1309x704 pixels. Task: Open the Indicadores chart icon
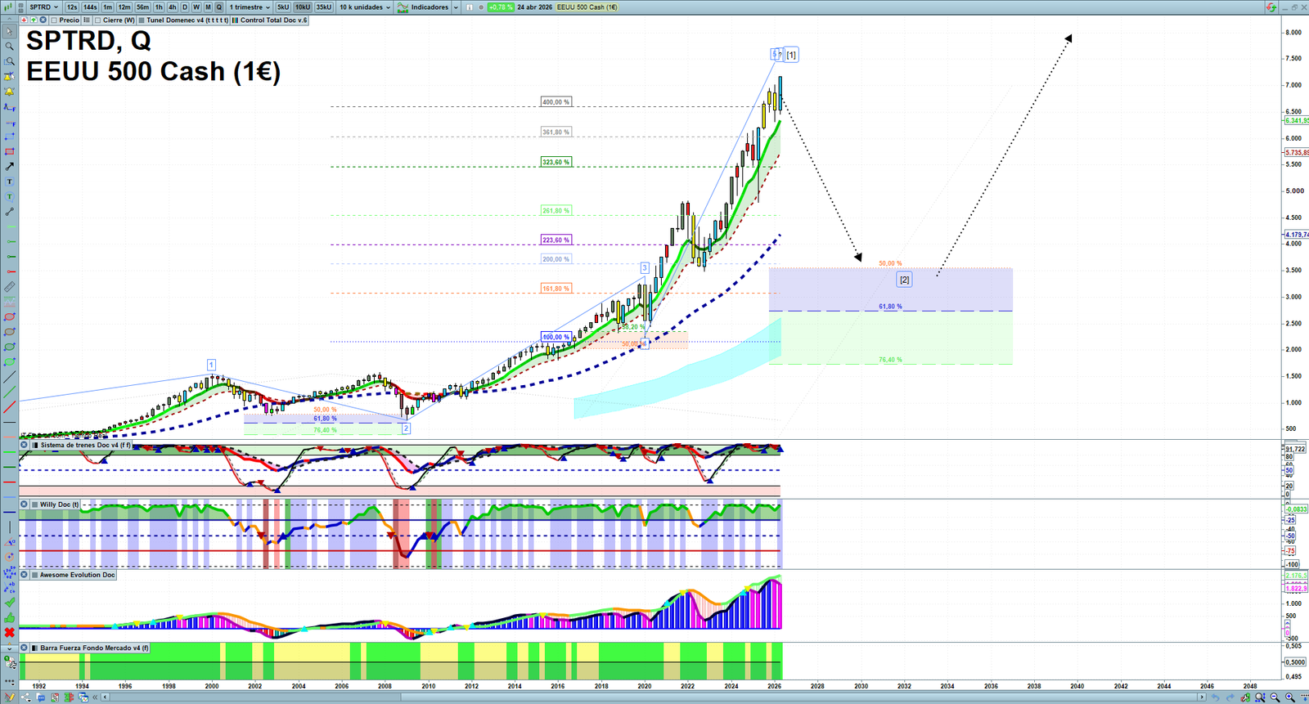point(403,7)
